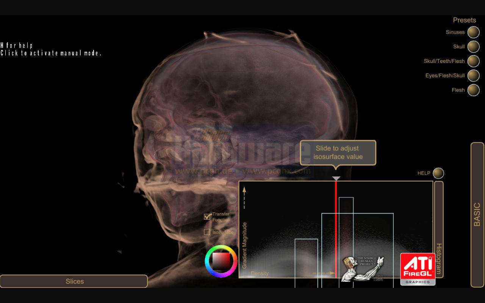This screenshot has height=303, width=485.
Task: Click the Visible Human Project logo
Action: pyautogui.click(x=363, y=269)
